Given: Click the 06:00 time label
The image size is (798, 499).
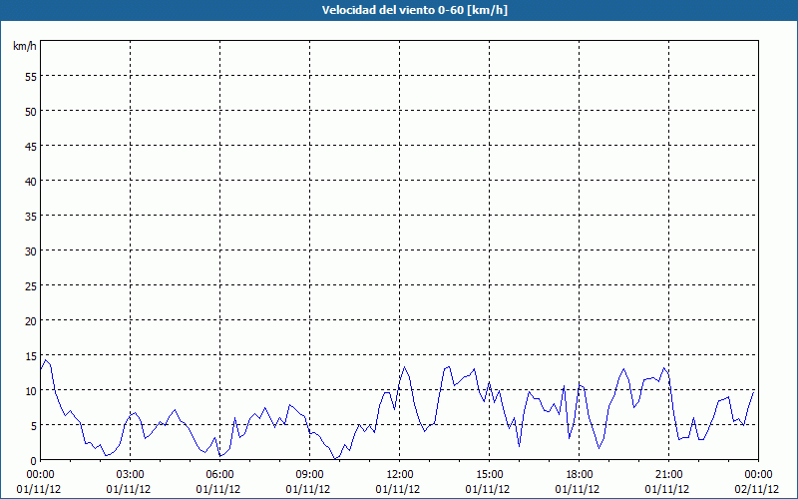Looking at the screenshot, I should tap(219, 475).
